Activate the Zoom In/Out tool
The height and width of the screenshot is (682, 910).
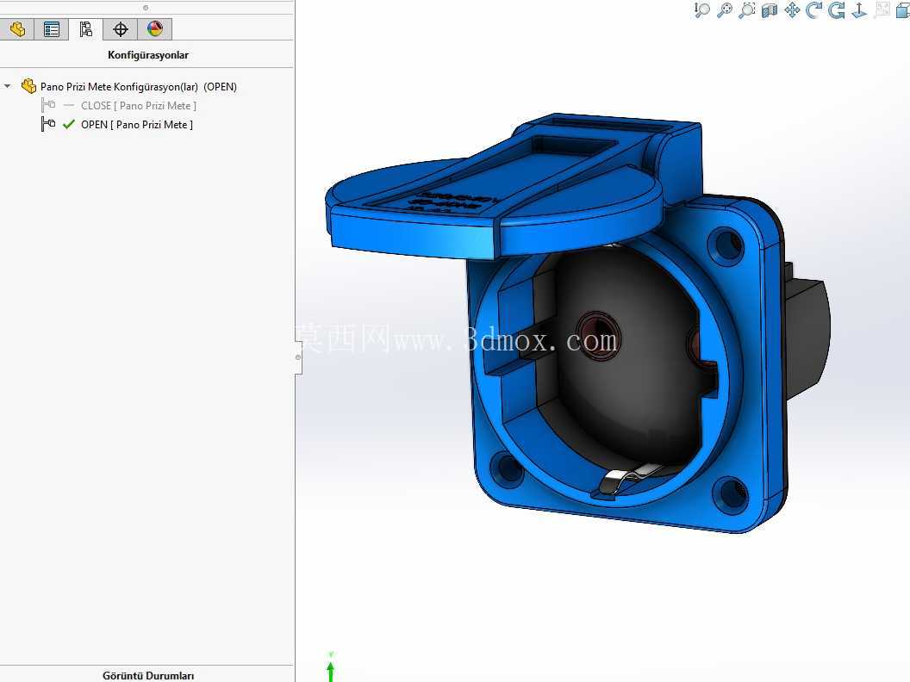702,9
